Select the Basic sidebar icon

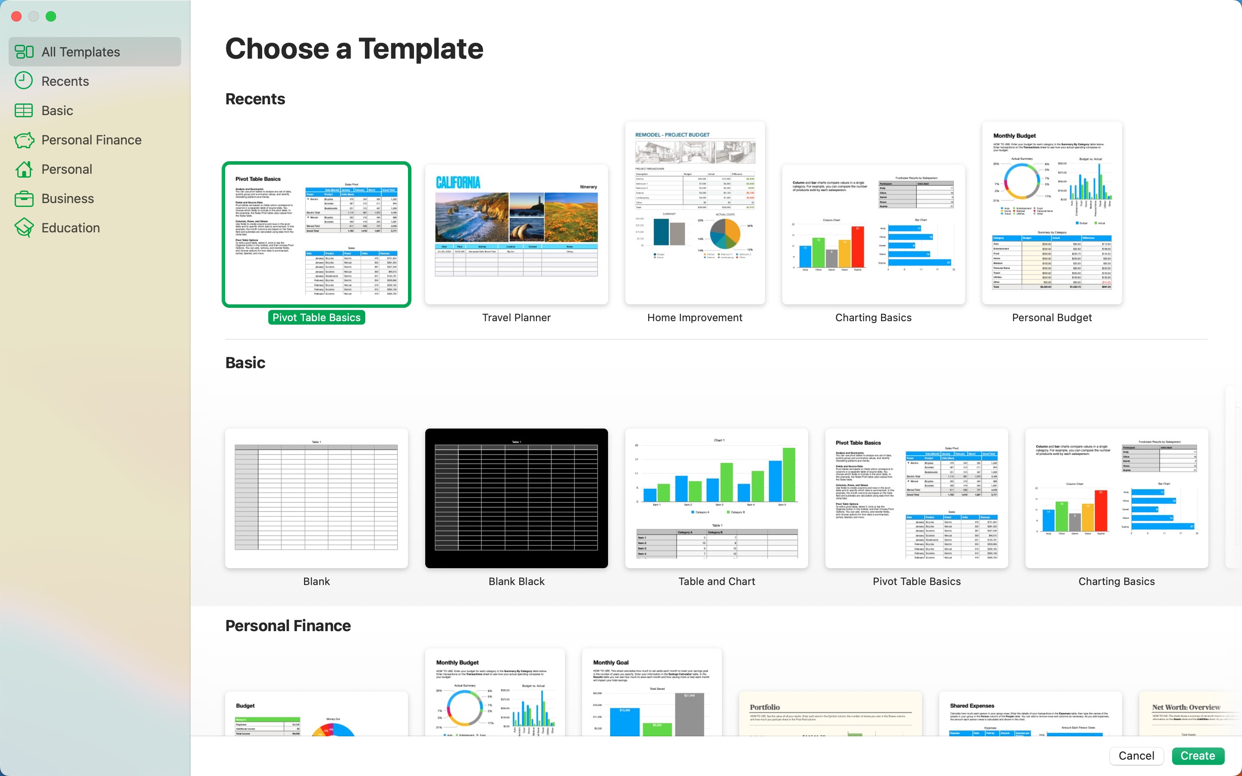click(x=23, y=110)
